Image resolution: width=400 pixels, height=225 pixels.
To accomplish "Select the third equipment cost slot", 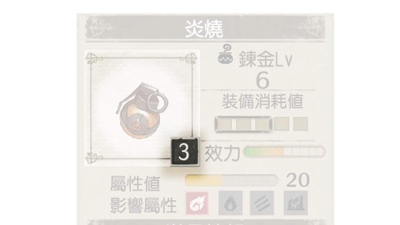I will tap(262, 124).
